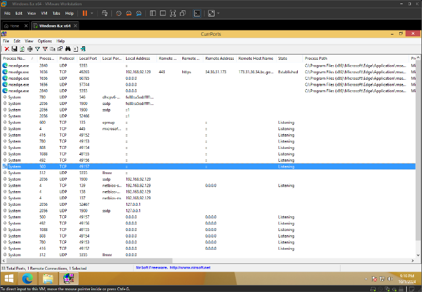Select the System row with port 546
Screen dimensions: 422x292
point(209,97)
